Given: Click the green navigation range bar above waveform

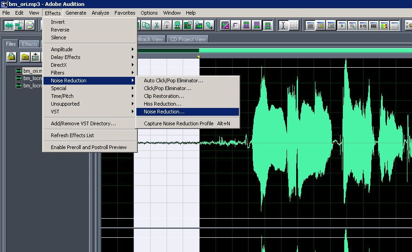Looking at the screenshot, I should pos(306,50).
